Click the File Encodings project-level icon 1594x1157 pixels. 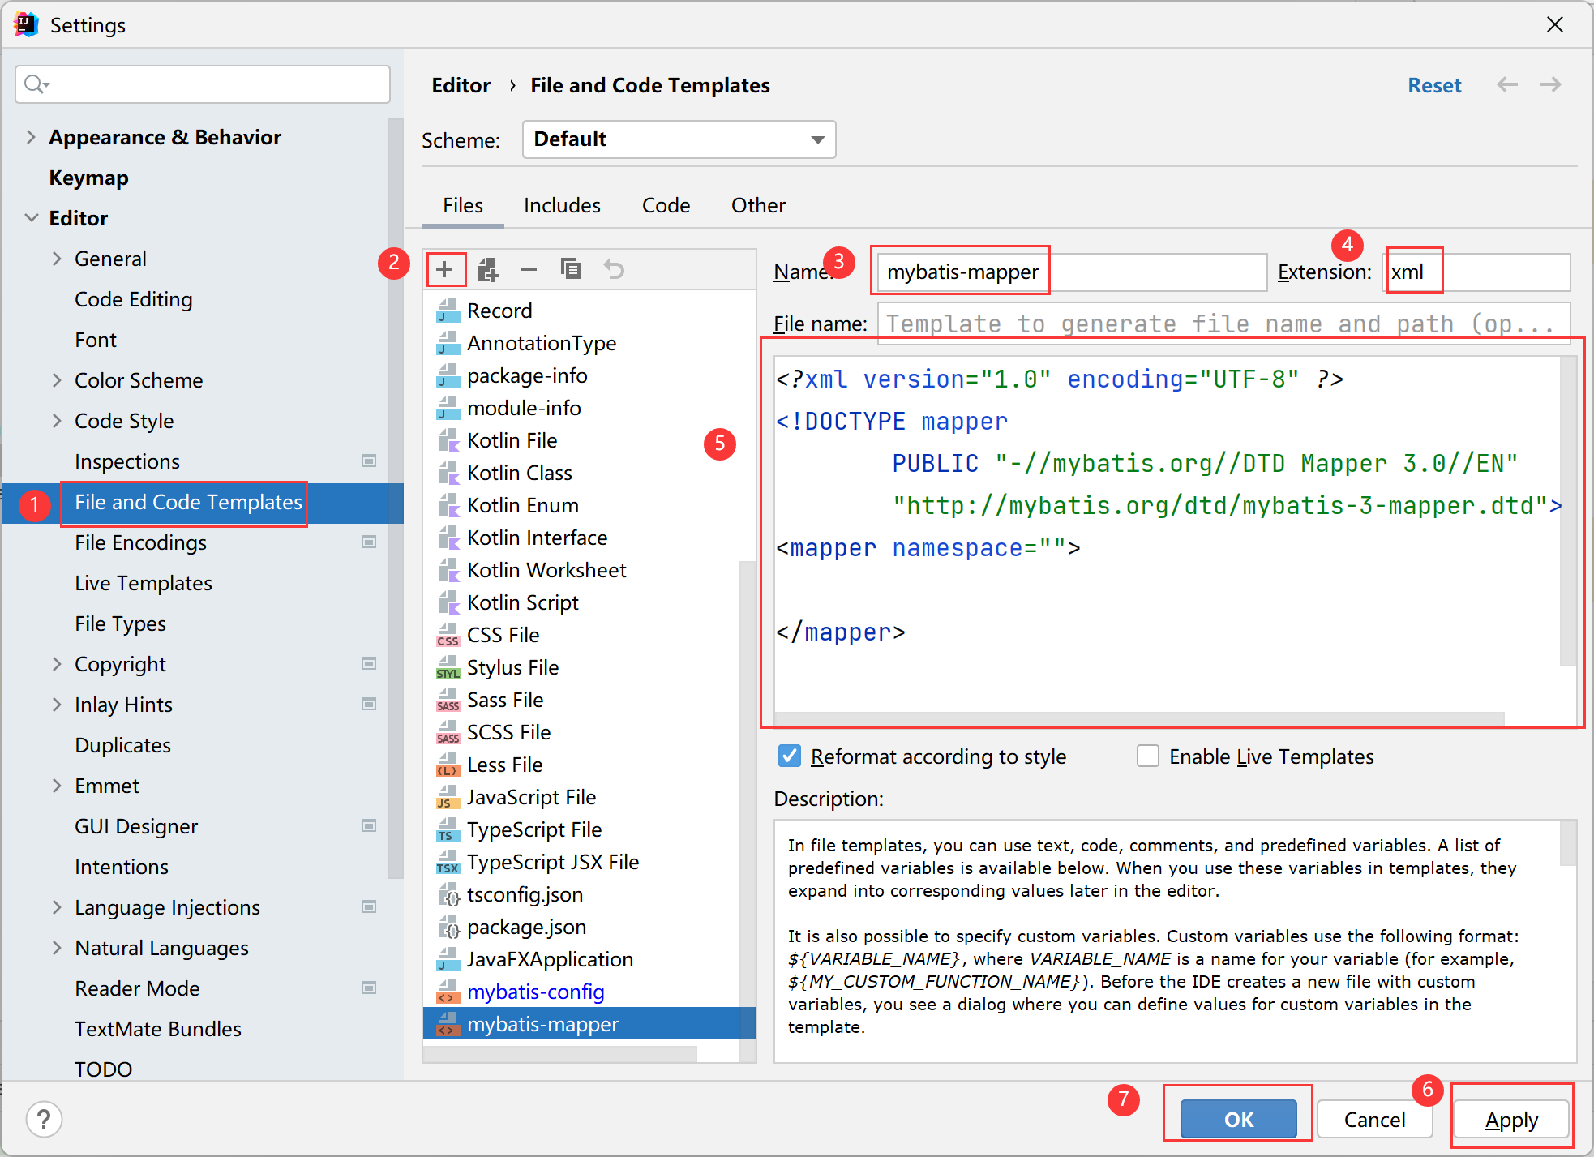[x=369, y=542]
